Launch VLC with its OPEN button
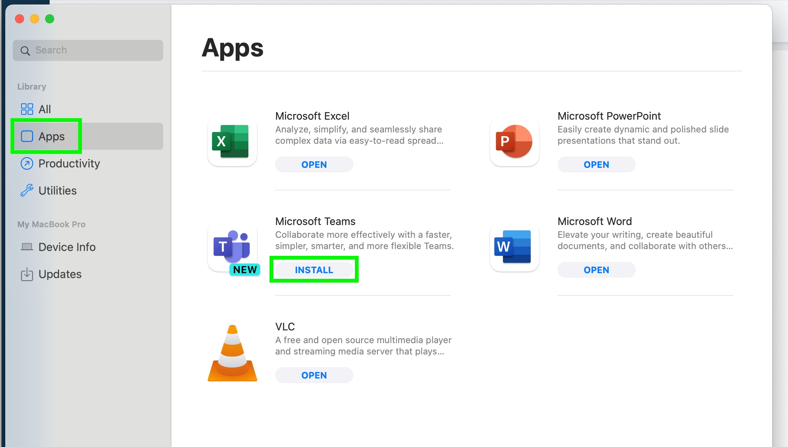This screenshot has width=788, height=447. pyautogui.click(x=314, y=375)
